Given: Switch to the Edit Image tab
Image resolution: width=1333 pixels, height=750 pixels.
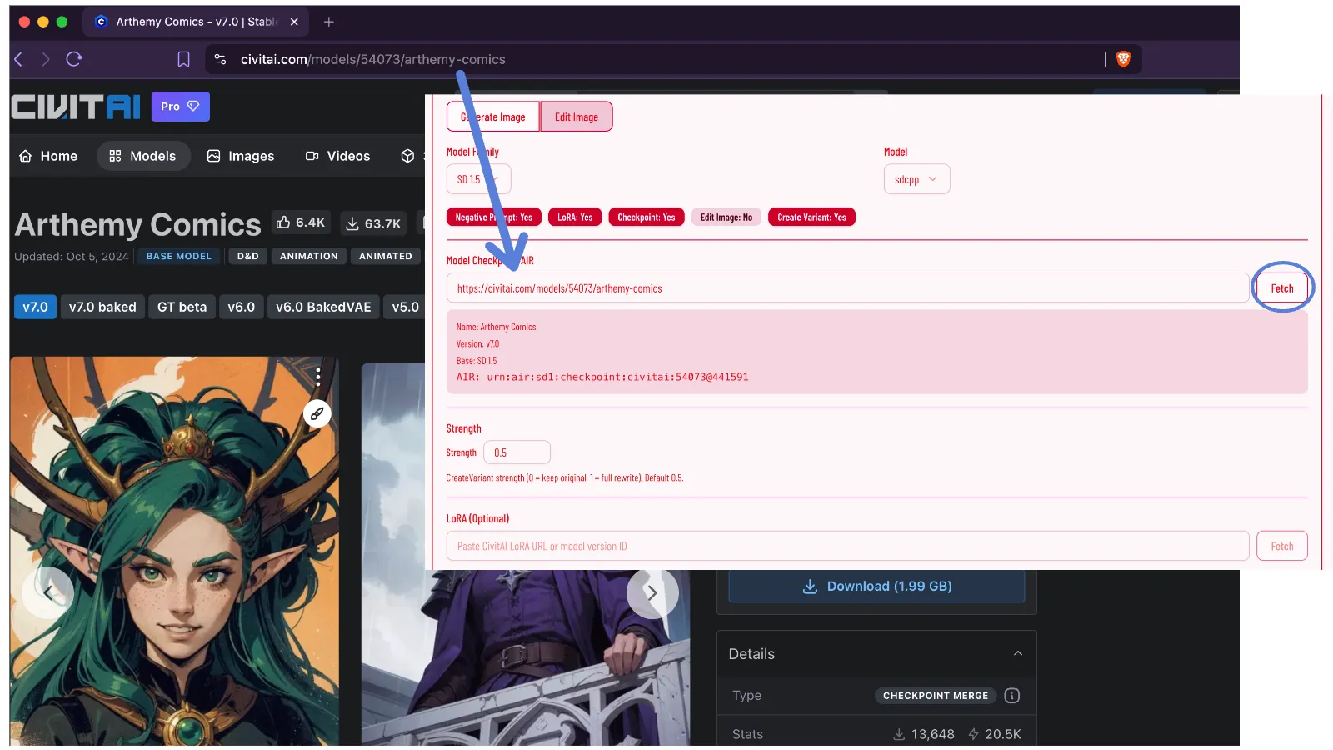Looking at the screenshot, I should (577, 117).
